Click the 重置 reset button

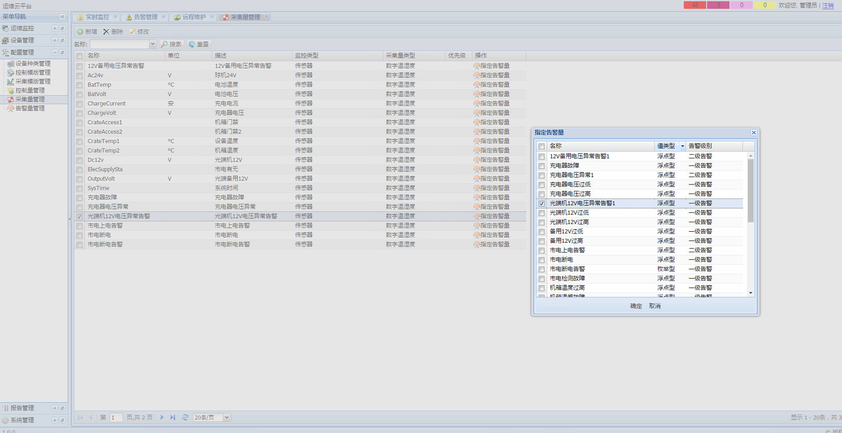click(199, 44)
